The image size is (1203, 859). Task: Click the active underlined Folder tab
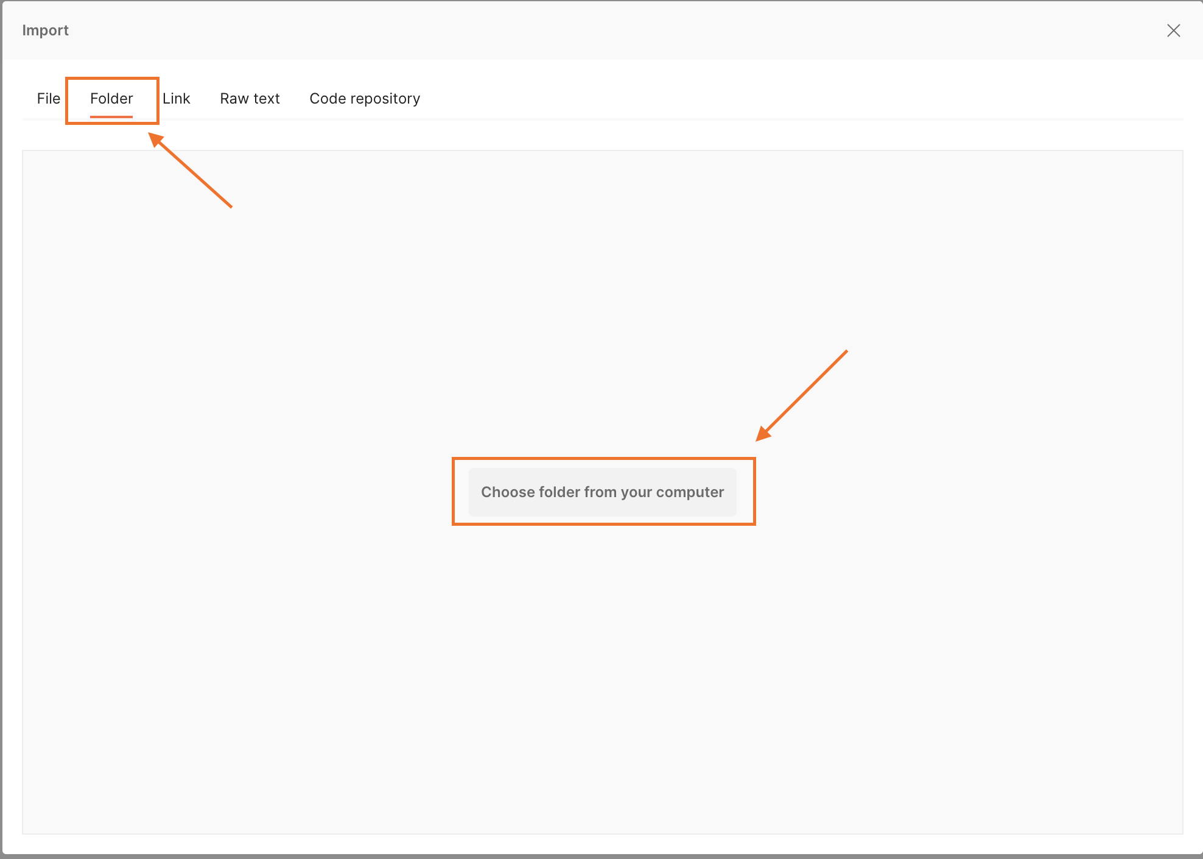111,99
